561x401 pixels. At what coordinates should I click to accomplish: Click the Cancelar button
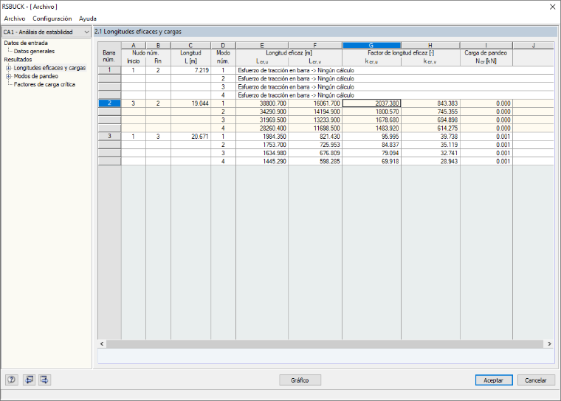pyautogui.click(x=536, y=380)
